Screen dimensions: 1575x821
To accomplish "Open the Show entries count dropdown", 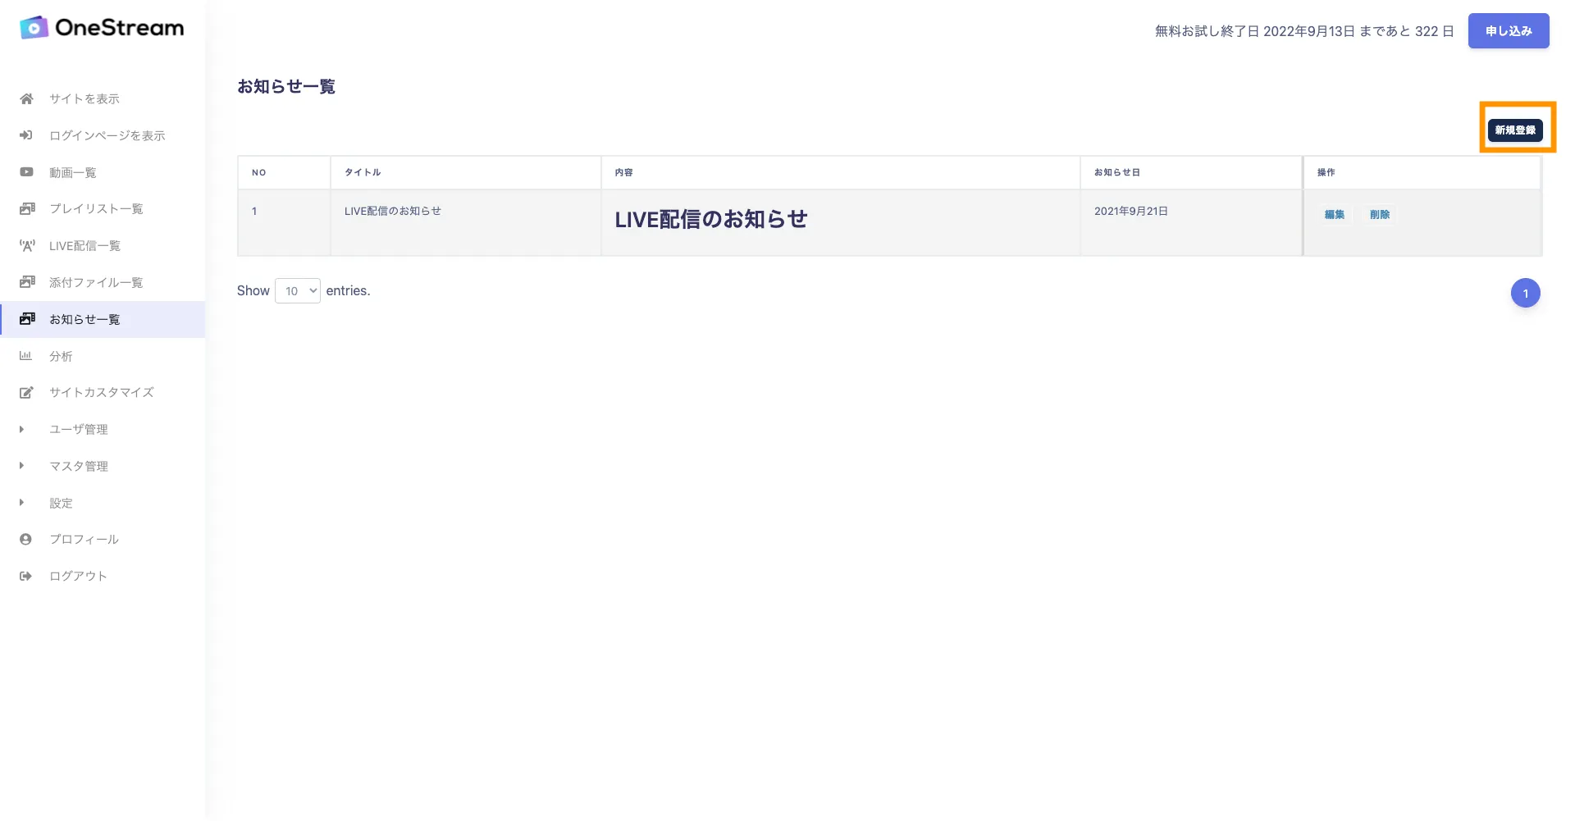I will click(x=297, y=291).
